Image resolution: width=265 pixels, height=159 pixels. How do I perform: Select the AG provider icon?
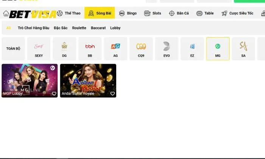115,48
